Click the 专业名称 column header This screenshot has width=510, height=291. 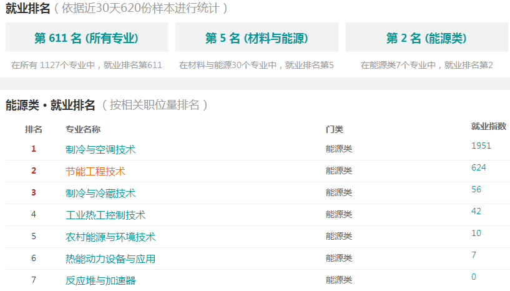83,129
